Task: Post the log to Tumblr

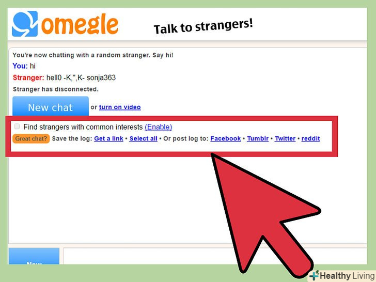Action: 258,138
